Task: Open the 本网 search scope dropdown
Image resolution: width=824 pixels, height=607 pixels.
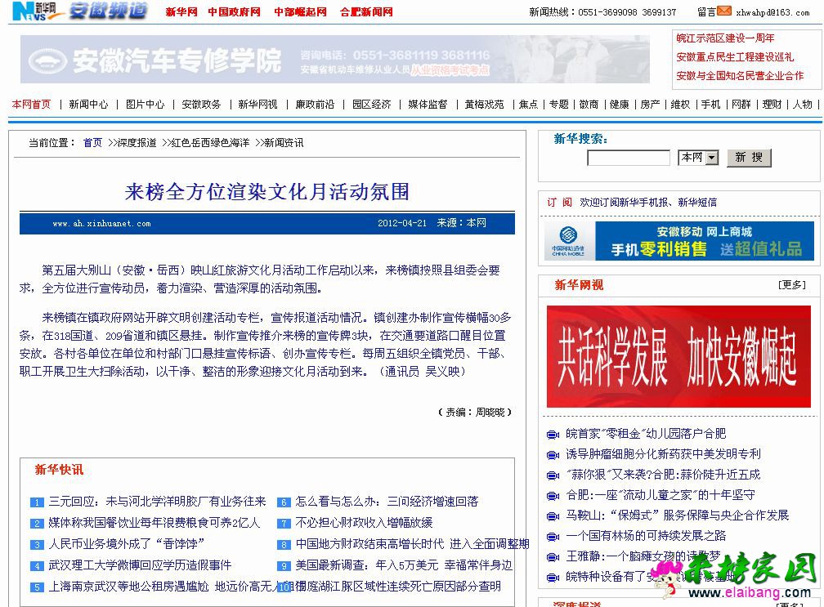Action: coord(710,158)
